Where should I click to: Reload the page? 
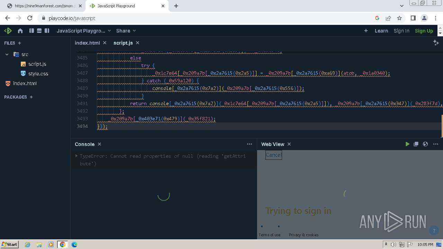pyautogui.click(x=30, y=18)
